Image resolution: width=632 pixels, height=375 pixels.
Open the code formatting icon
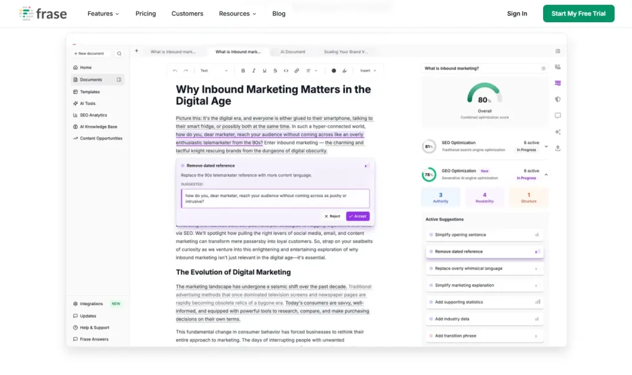pos(285,70)
